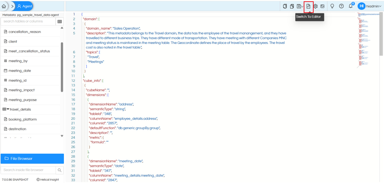This screenshot has width=384, height=183.
Task: Click the "Travel" topic line
Action: coord(93,57)
